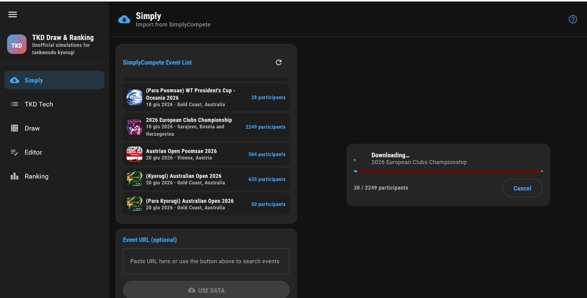Select 2026 European Clubs Championship event
The image size is (587, 298).
[x=206, y=127]
